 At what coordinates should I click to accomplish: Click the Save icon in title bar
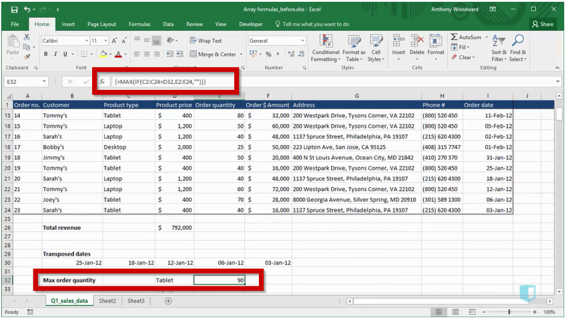(x=14, y=9)
